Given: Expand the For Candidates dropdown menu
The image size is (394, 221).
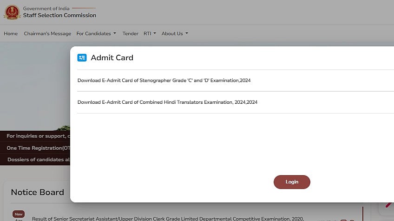Looking at the screenshot, I should (x=96, y=33).
